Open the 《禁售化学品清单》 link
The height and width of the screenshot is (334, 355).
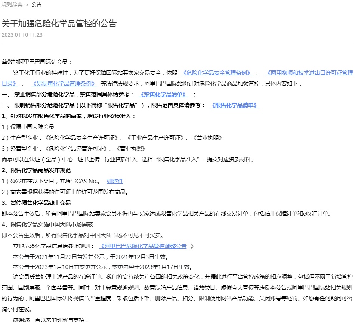coord(163,95)
